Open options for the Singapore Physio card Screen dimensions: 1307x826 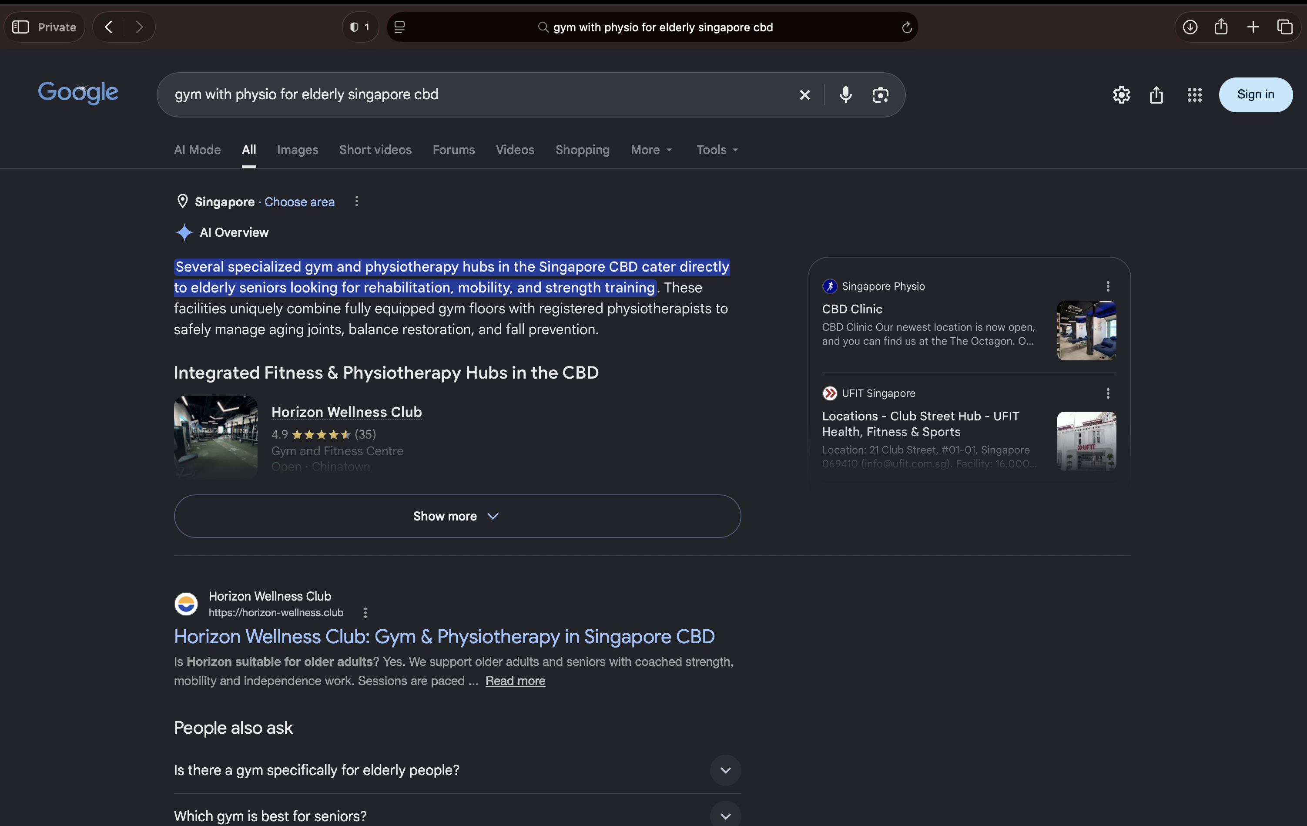(x=1108, y=286)
